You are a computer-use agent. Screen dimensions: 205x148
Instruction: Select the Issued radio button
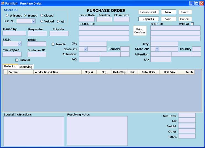[x=25, y=15]
